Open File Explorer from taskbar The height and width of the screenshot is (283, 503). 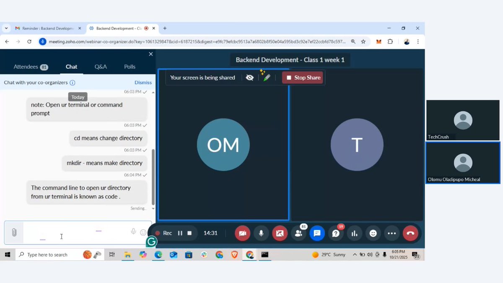[x=127, y=254]
